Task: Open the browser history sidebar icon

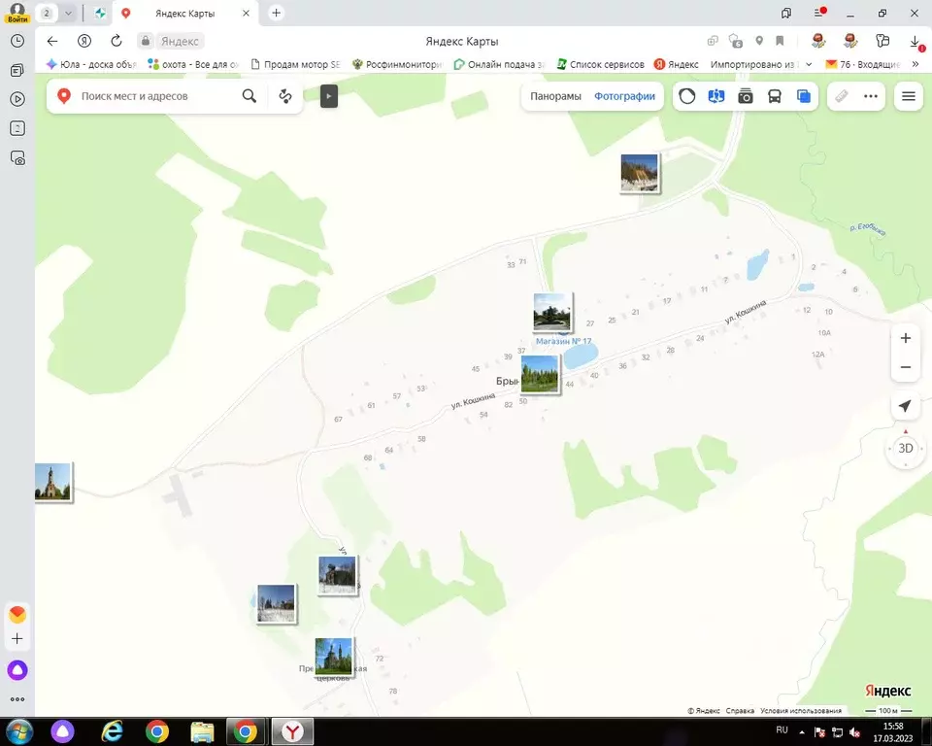Action: (x=17, y=41)
